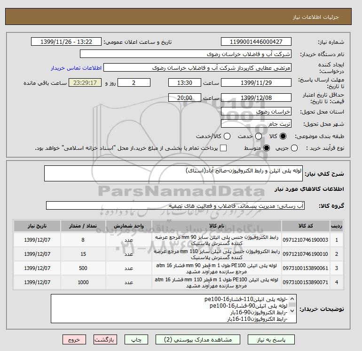Toggle the Islamic treasury payment checkbox

pyautogui.click(x=223, y=148)
